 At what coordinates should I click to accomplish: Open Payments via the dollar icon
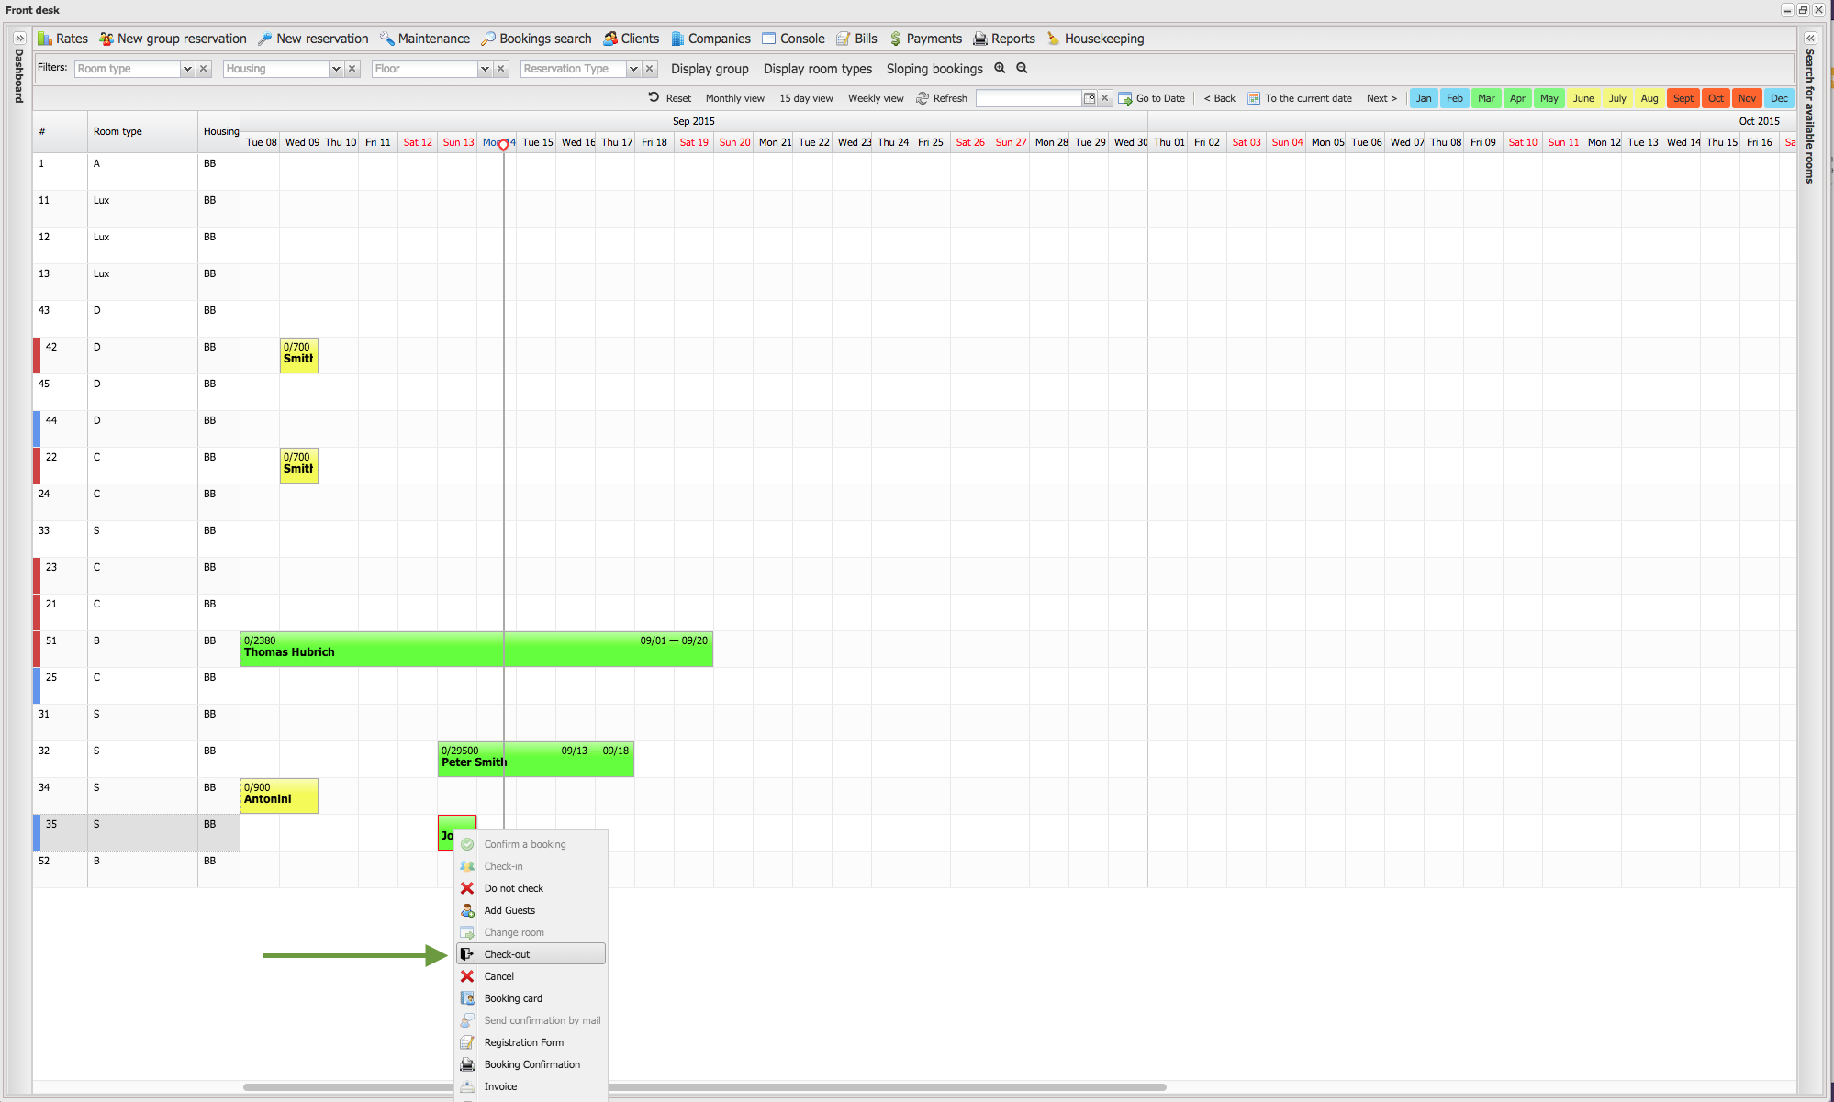[x=896, y=39]
